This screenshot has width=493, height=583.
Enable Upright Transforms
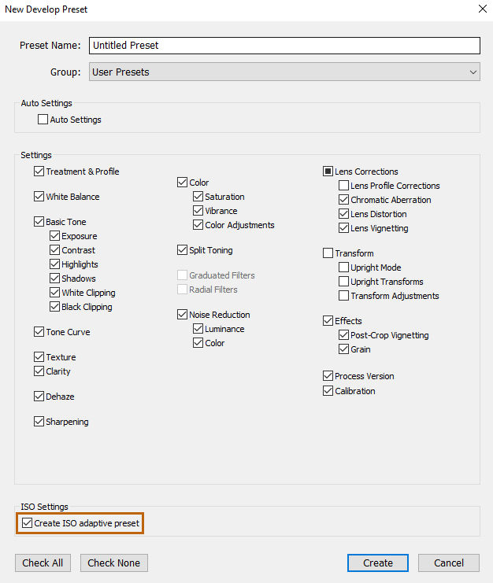(344, 282)
